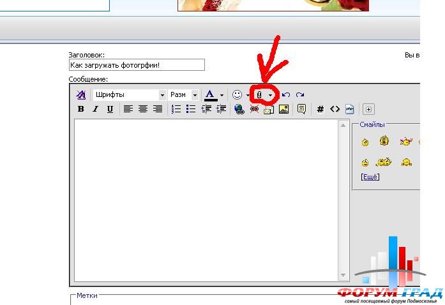Image resolution: width=445 pixels, height=305 pixels.
Task: Open text color picker arrow
Action: (x=222, y=95)
